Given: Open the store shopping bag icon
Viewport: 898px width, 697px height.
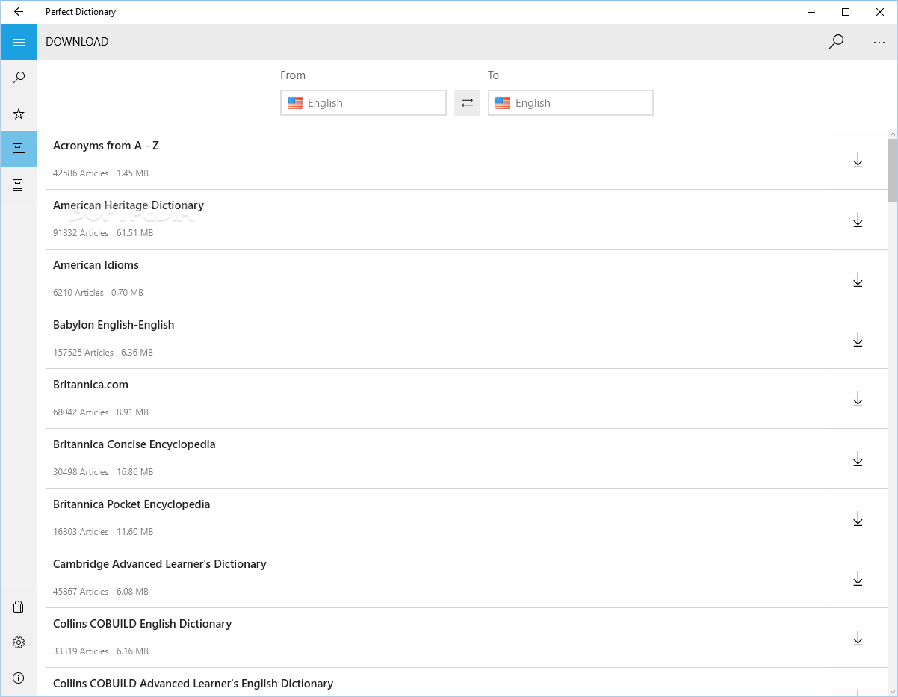Looking at the screenshot, I should (x=19, y=607).
